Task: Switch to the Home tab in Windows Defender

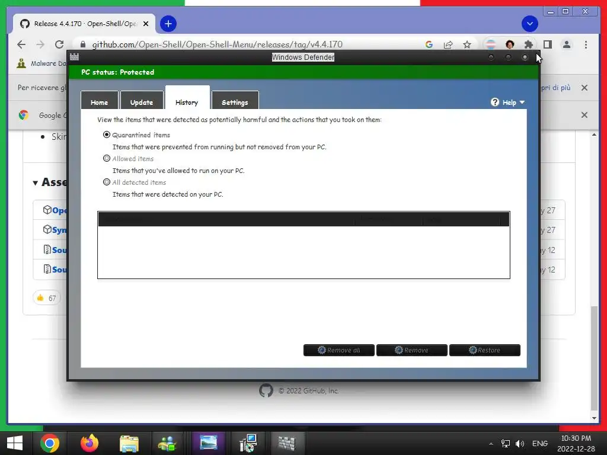Action: tap(99, 102)
